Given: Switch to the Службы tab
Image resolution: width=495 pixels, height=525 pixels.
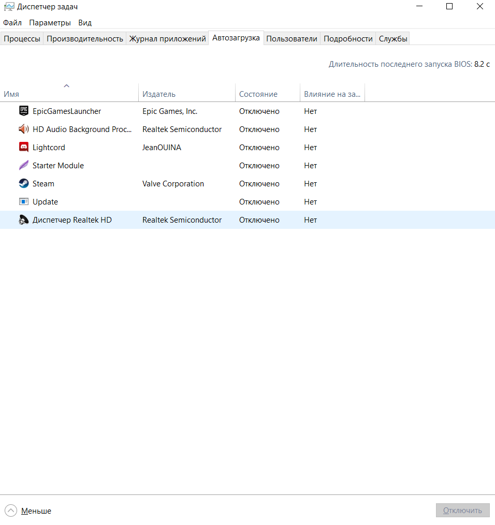Looking at the screenshot, I should click(x=393, y=38).
